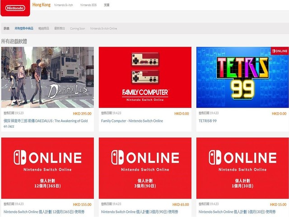Screen dimensions: 289x217
Task: Click the ONLINE badge on the TETRIS 99 image
Action: pyautogui.click(x=280, y=51)
